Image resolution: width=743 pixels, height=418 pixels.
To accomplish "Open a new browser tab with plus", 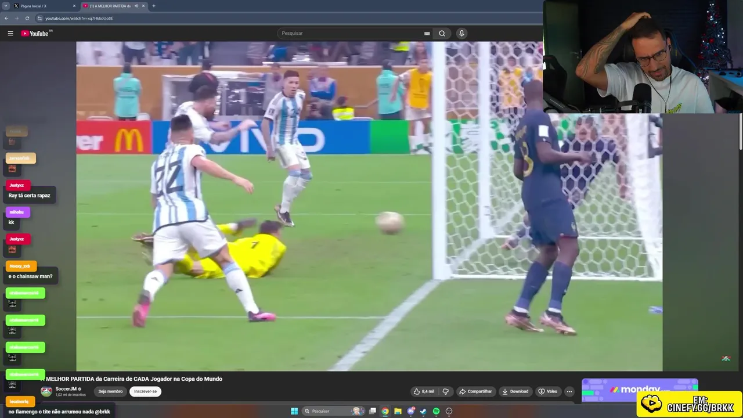I will pos(154,6).
